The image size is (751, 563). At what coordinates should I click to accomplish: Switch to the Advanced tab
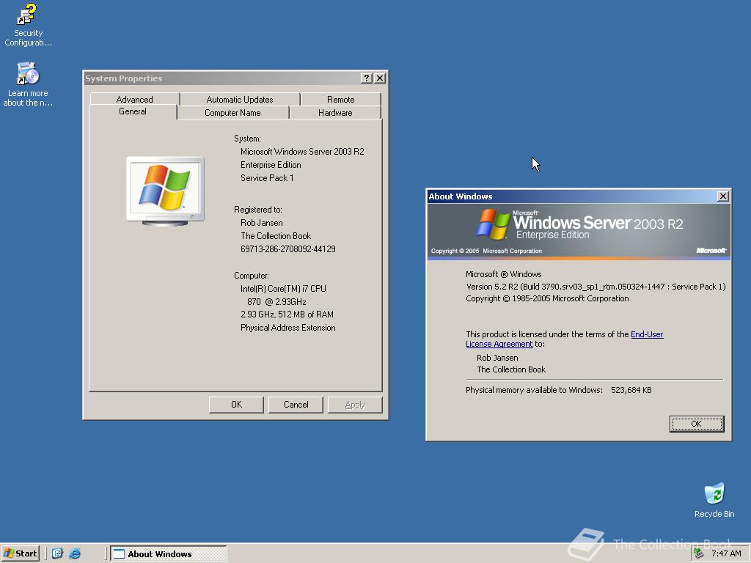[x=134, y=99]
